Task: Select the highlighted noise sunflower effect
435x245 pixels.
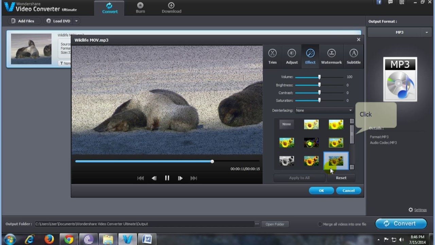Action: point(336,161)
